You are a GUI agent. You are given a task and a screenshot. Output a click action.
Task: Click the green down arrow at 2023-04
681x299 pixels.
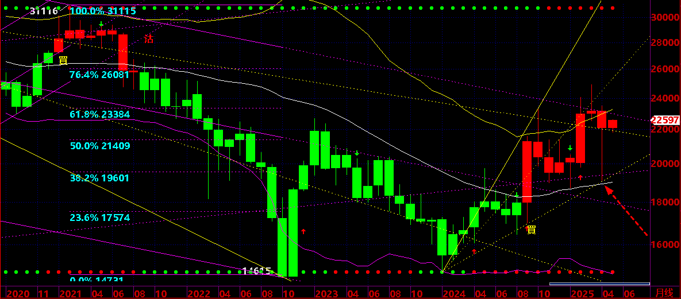click(356, 153)
